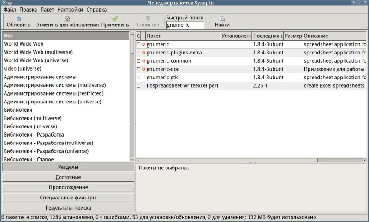The image size is (369, 222).
Task: Mark the gnumeric-gtk checkbox
Action: tap(138, 78)
